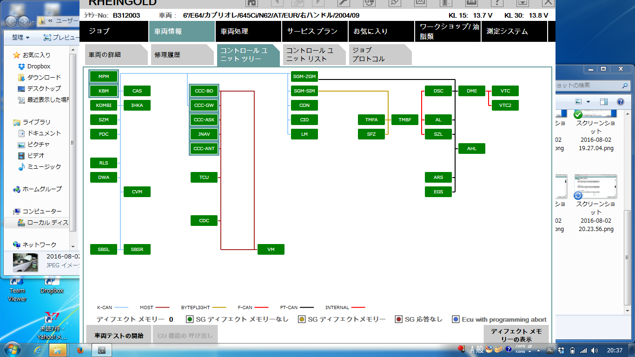Open the お気に入り tab
The width and height of the screenshot is (635, 357).
tap(381, 32)
